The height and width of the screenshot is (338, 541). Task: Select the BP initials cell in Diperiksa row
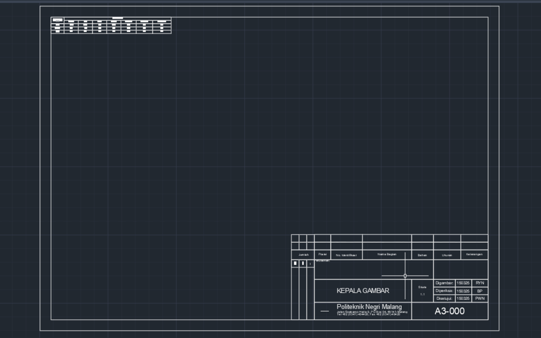pos(480,291)
